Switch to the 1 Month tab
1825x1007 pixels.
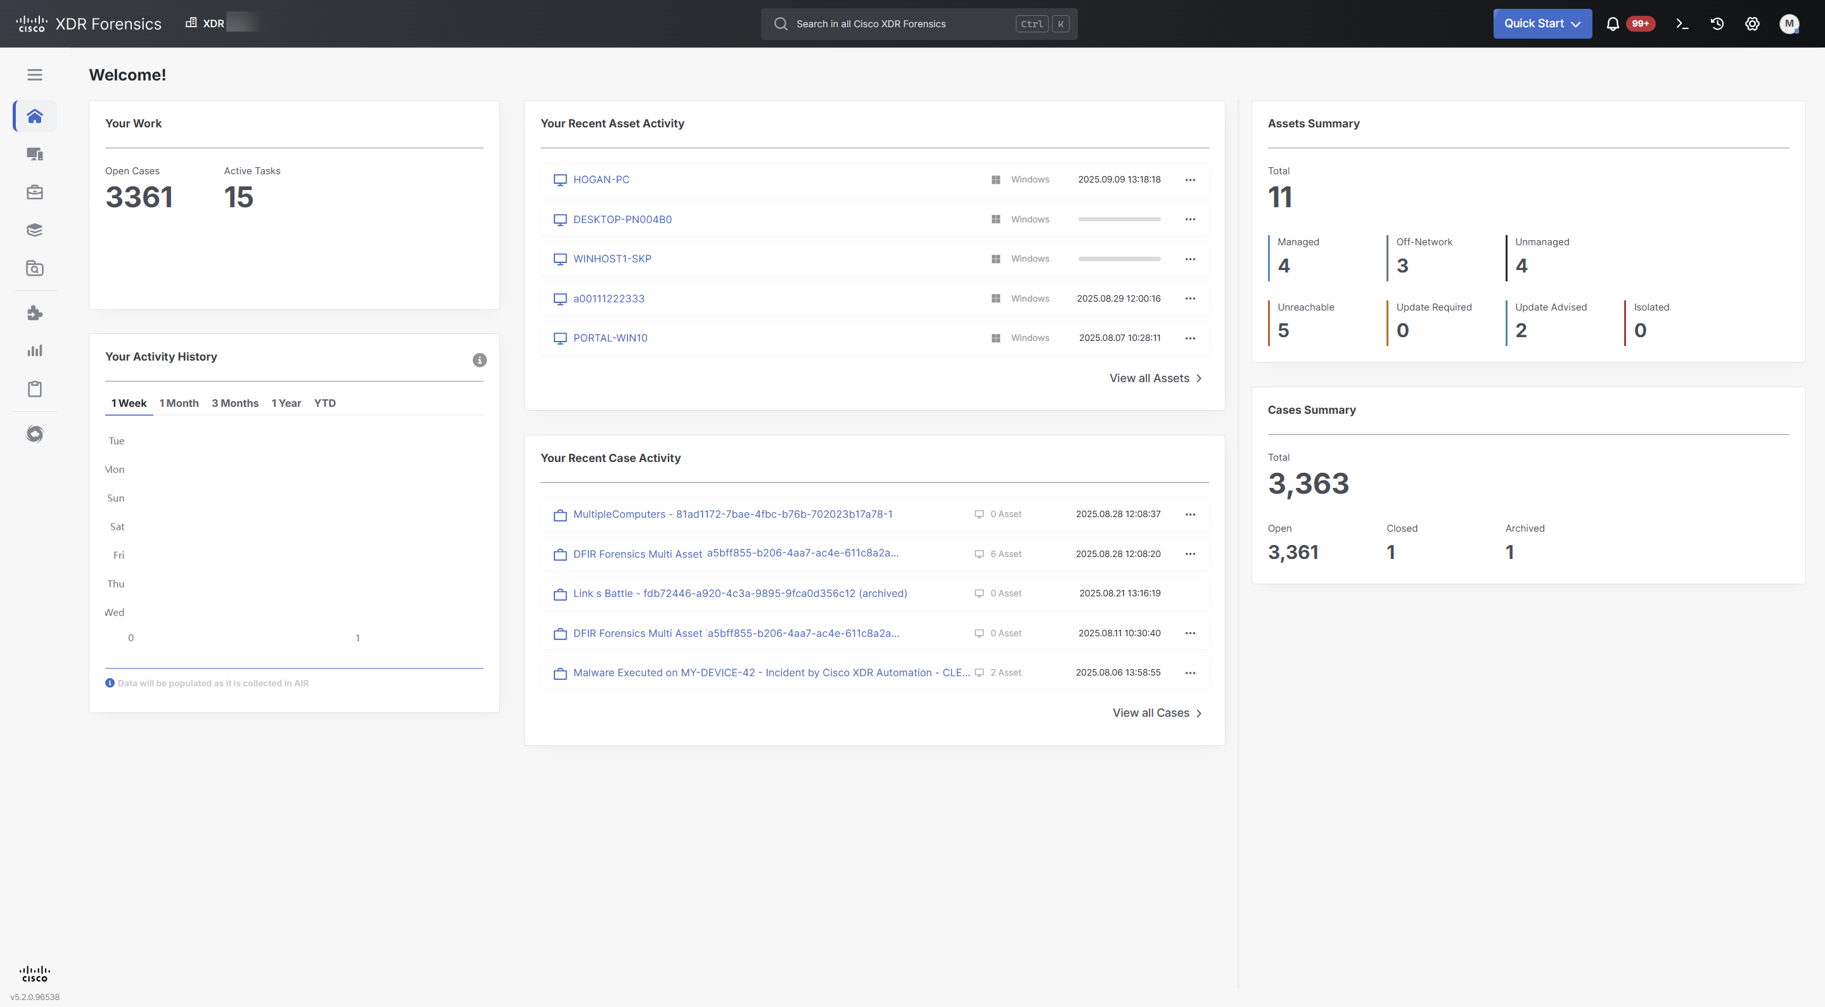pyautogui.click(x=179, y=403)
